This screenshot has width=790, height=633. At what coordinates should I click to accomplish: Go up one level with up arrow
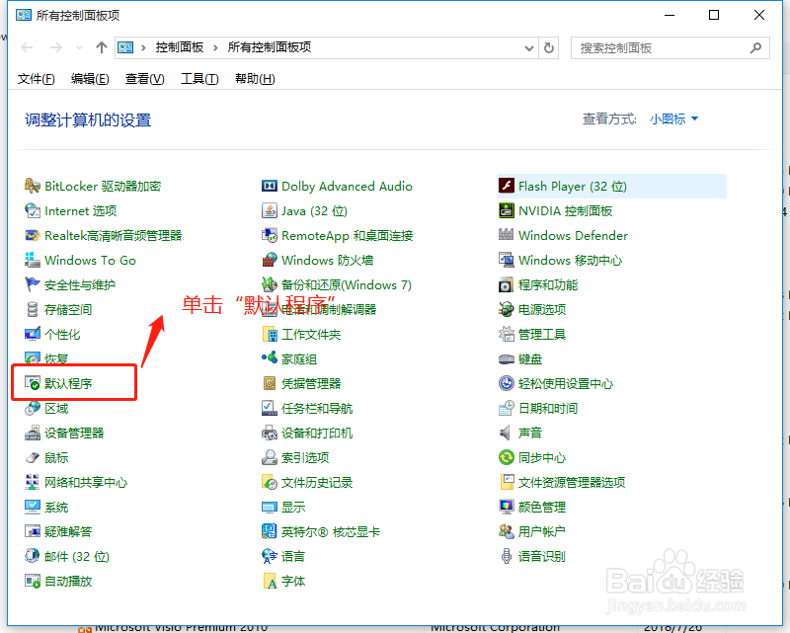(102, 47)
